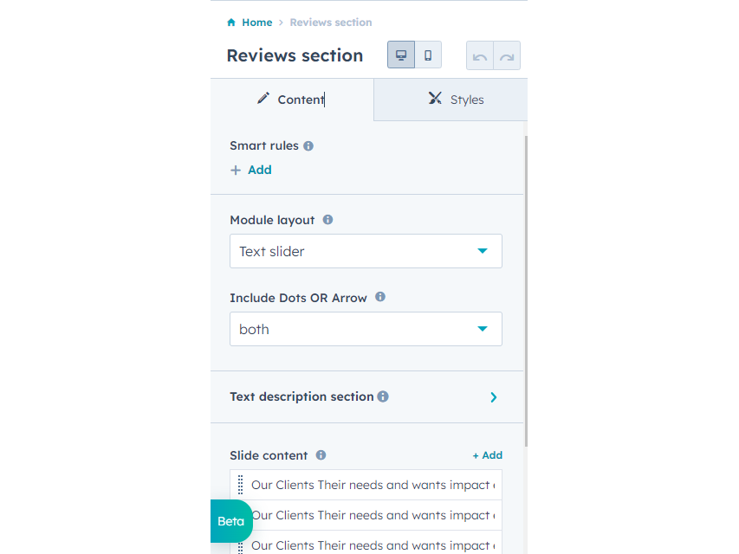Click the Home breadcrumb link
Screen dimensions: 739x554
pyautogui.click(x=256, y=23)
